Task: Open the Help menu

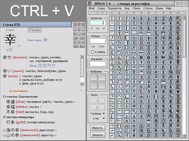Action: tap(169, 8)
